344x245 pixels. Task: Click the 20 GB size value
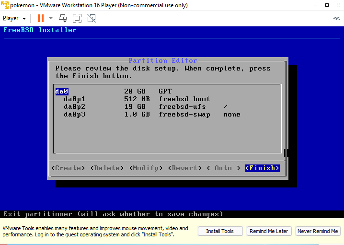tap(135, 91)
